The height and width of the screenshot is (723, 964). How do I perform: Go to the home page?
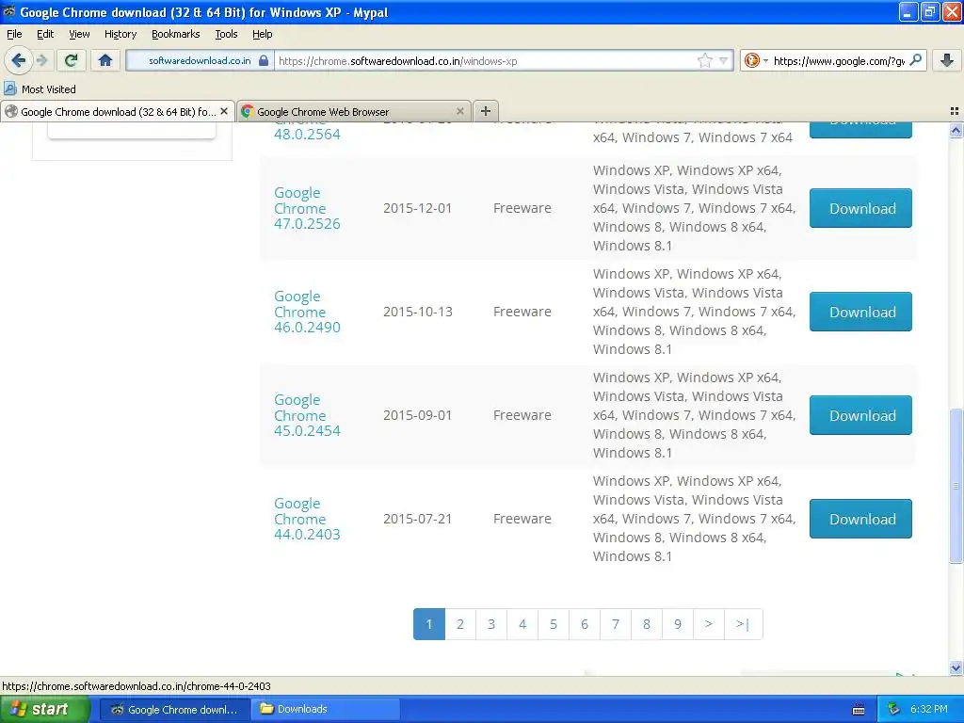[x=105, y=60]
